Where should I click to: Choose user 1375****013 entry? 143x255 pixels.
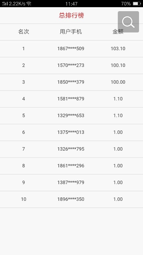point(71,132)
